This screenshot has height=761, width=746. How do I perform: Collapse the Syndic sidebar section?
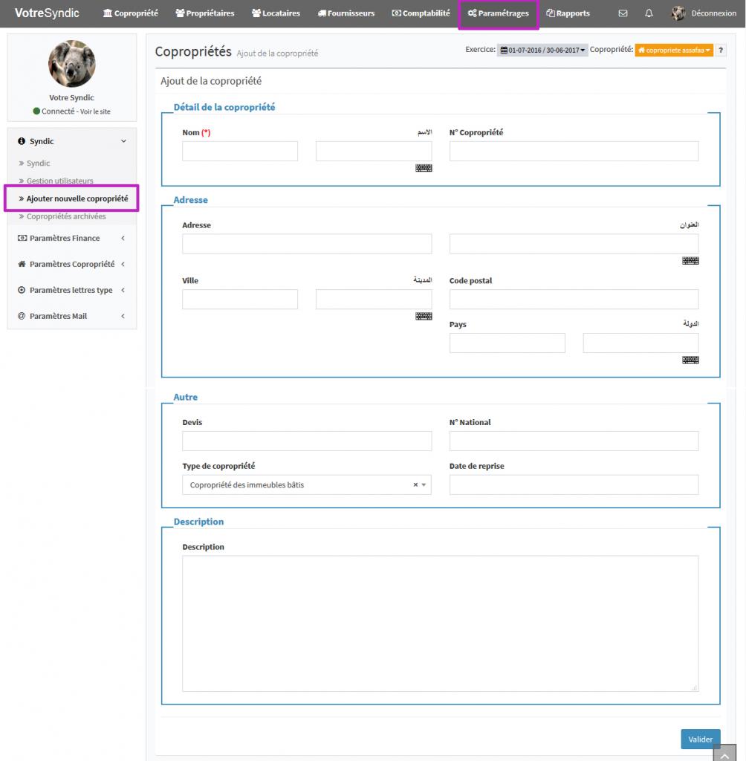(x=72, y=141)
